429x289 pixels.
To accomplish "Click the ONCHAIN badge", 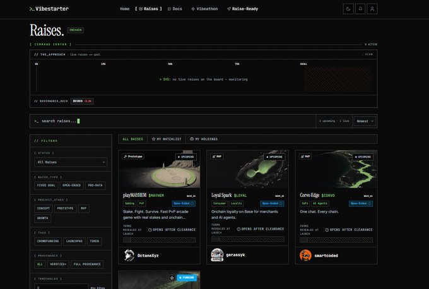I will coord(76,30).
